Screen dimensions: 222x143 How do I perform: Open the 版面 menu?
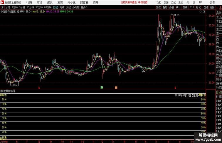click(166, 2)
